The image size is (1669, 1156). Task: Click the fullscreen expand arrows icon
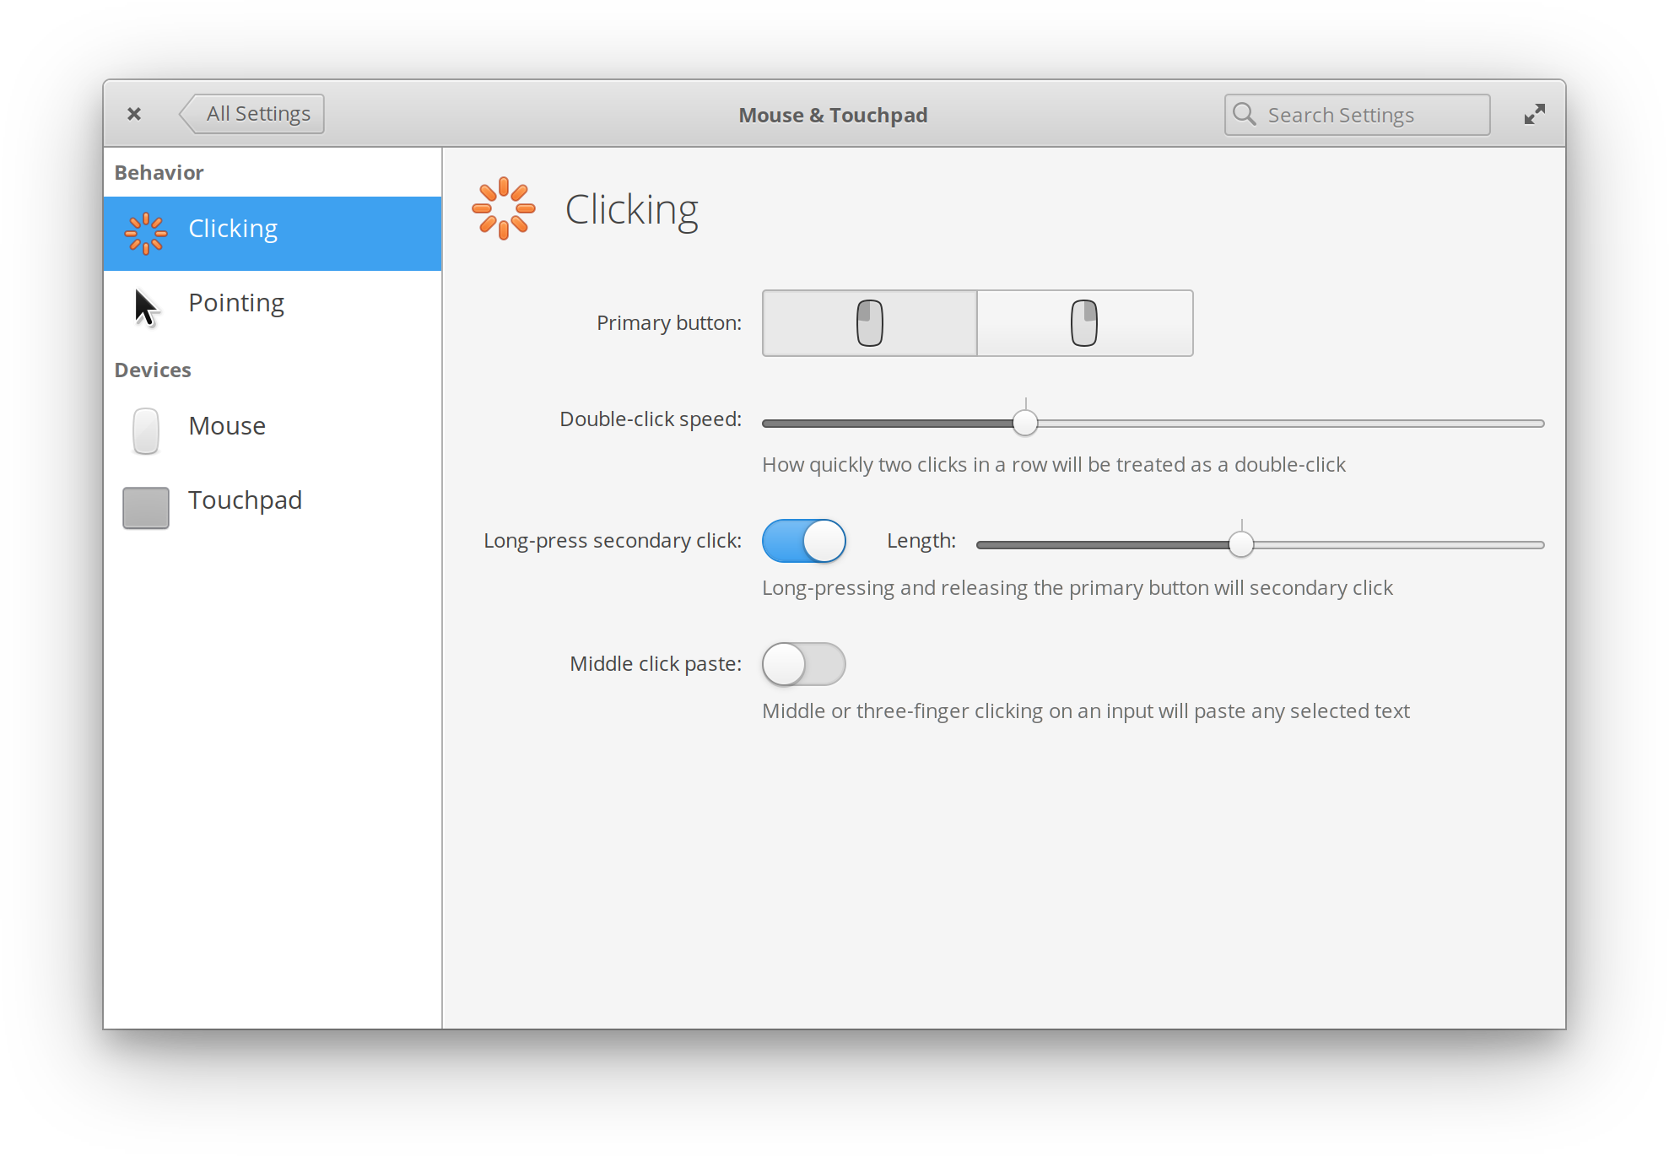(x=1534, y=114)
